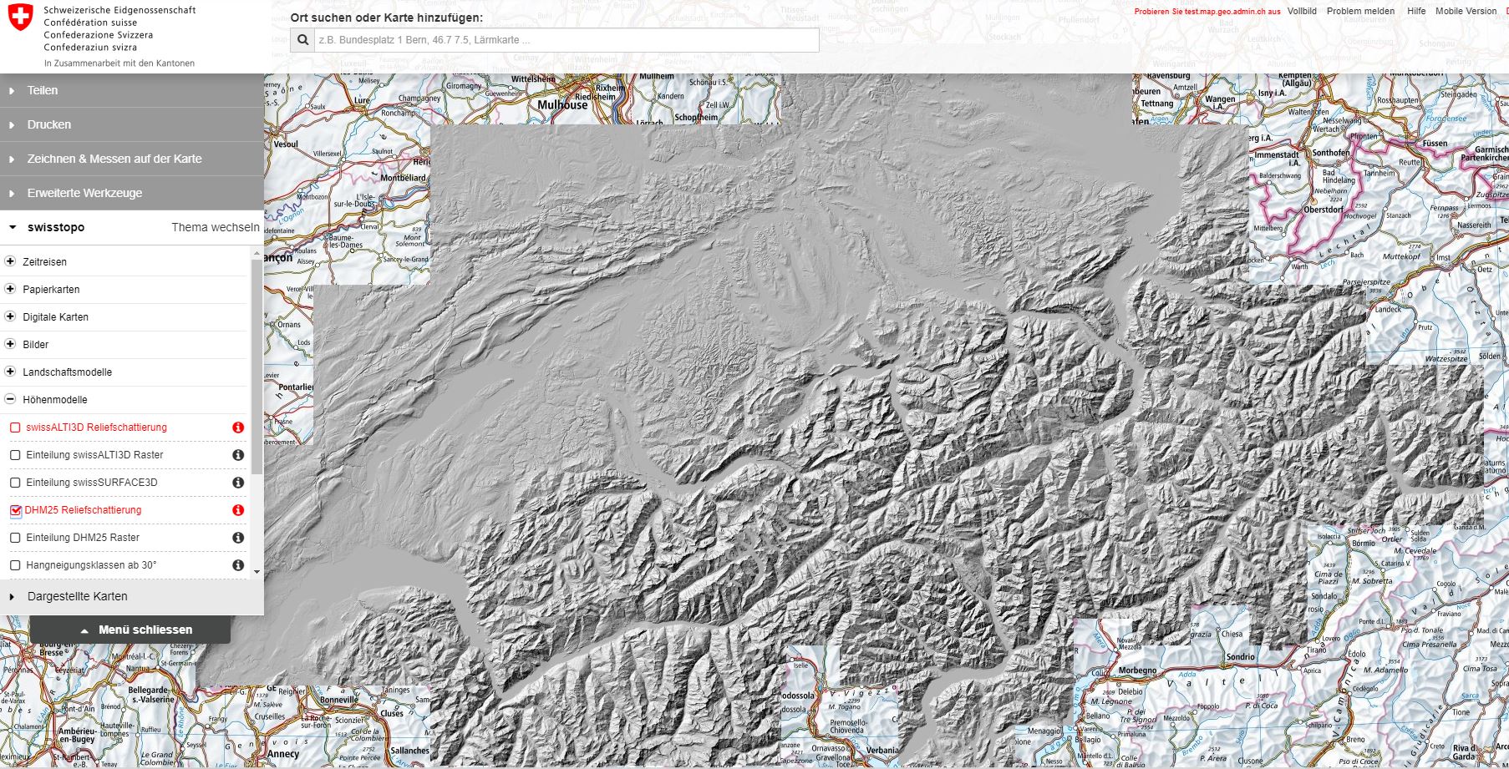Screen dimensions: 1509x769
Task: Open info for Einteilung swissALTI3D Raster
Action: (238, 455)
